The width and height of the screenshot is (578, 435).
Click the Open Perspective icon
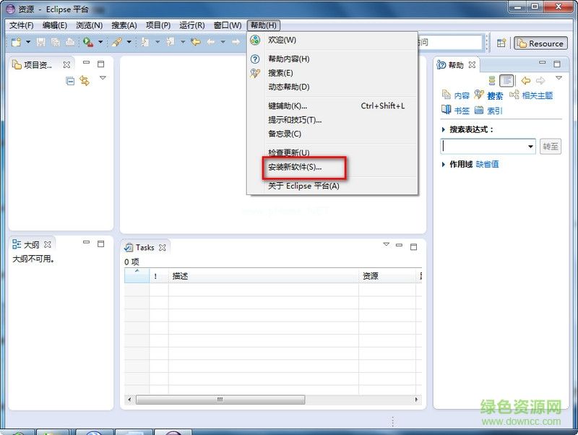tap(501, 43)
